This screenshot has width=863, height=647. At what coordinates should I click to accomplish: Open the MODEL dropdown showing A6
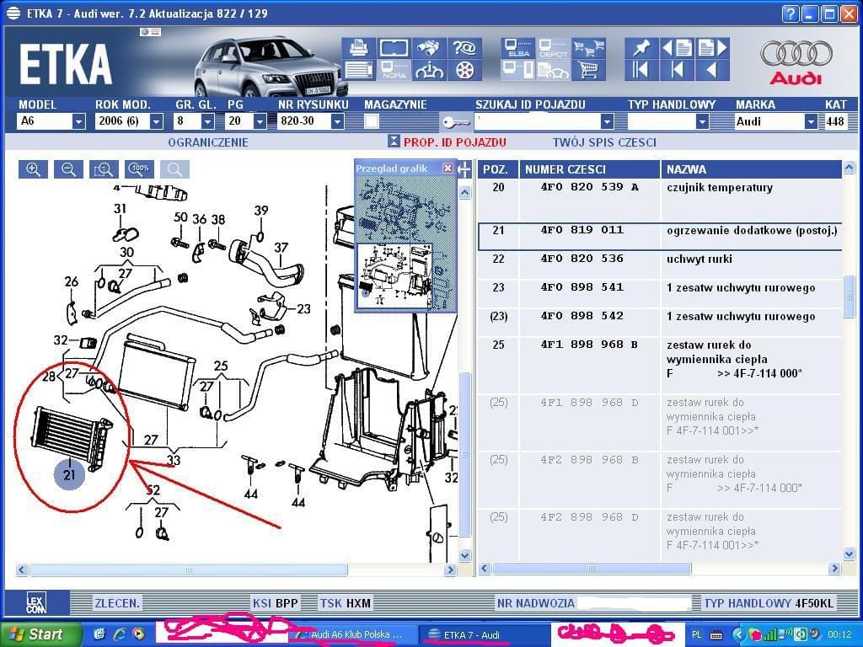78,121
